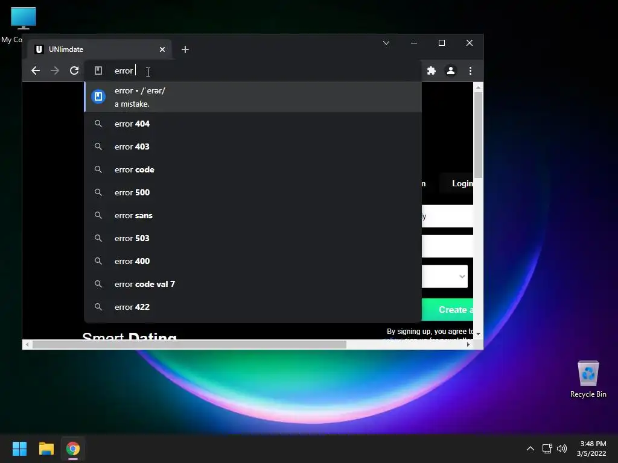Click the Chrome icon in the taskbar
The height and width of the screenshot is (463, 618).
click(73, 449)
